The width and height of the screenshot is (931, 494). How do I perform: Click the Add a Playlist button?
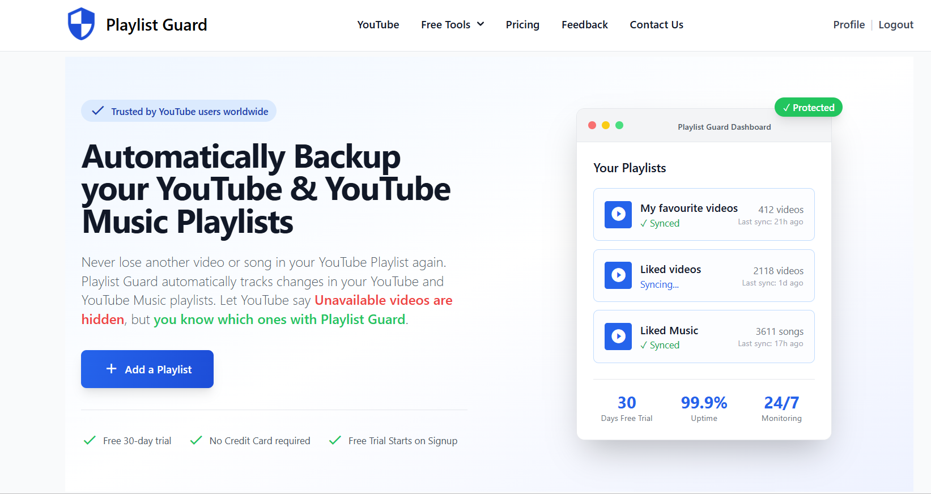[x=147, y=369]
